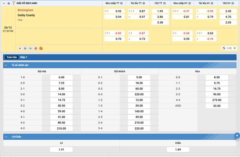Select the 1X2 TT away odds 3.86
Viewport: 240px width, 157px height.
(x=160, y=17)
